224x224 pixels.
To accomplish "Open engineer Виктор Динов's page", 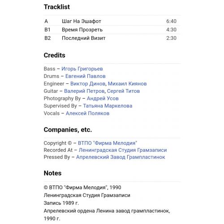I will [88, 84].
